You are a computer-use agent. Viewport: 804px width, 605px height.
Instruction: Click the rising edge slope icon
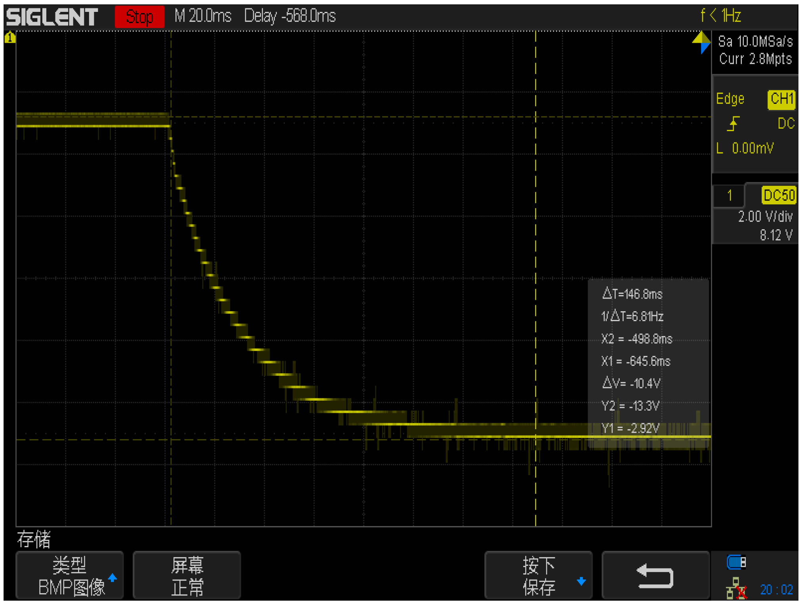(x=733, y=124)
